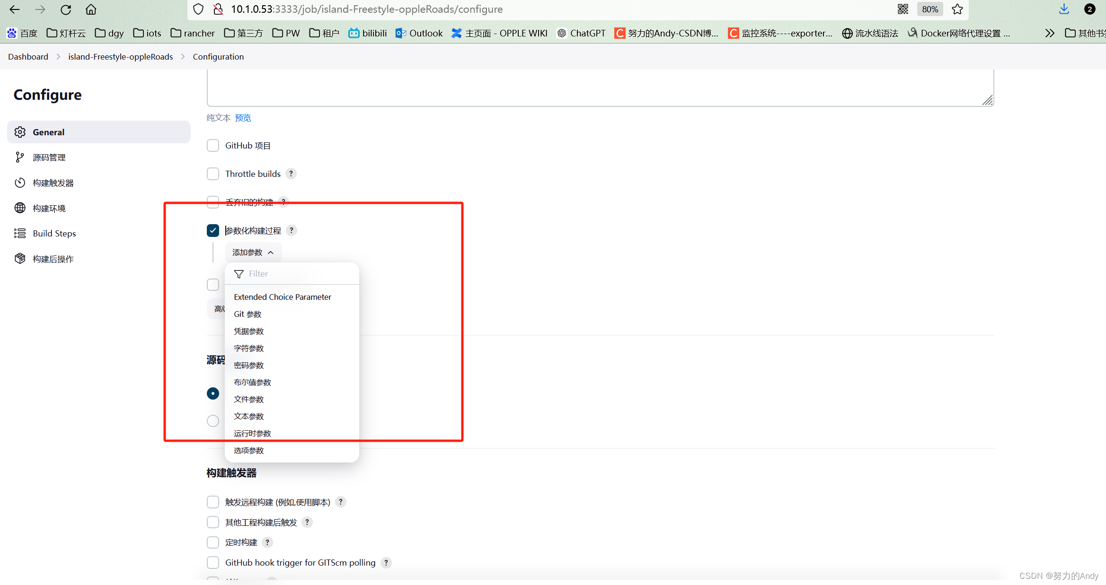Click the bookmark star icon

tap(957, 9)
